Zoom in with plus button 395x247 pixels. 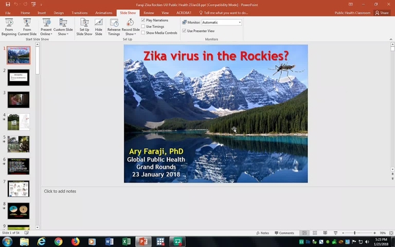(x=374, y=233)
